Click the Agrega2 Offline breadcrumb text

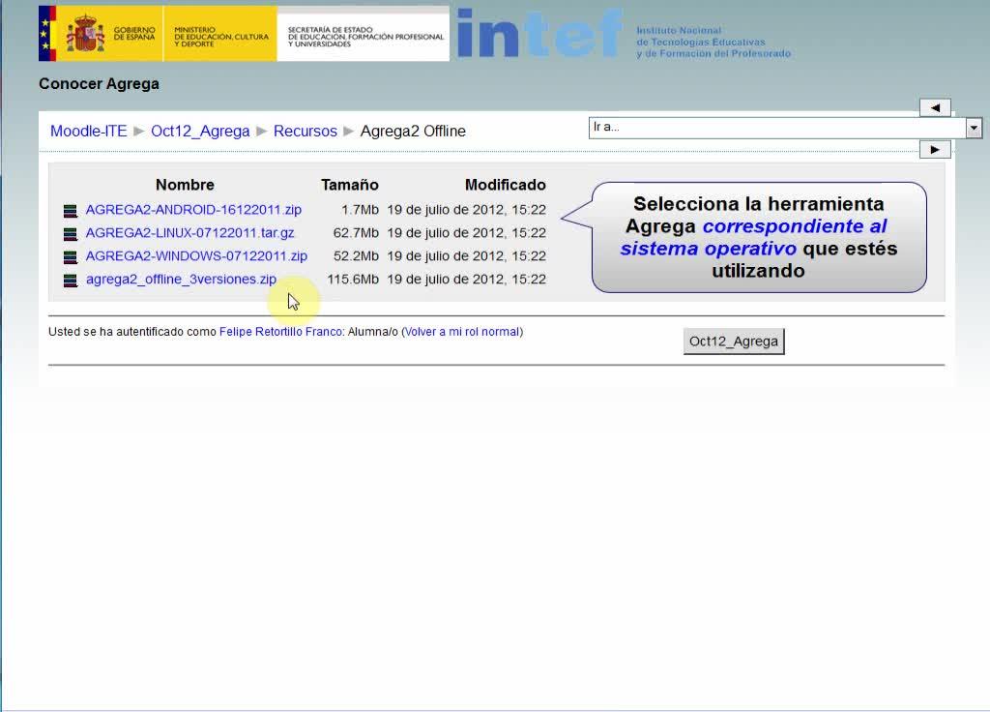point(413,131)
